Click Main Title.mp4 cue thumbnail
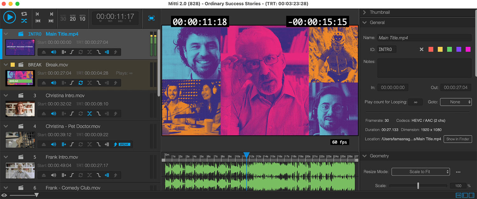This screenshot has height=199, width=477. pyautogui.click(x=20, y=47)
